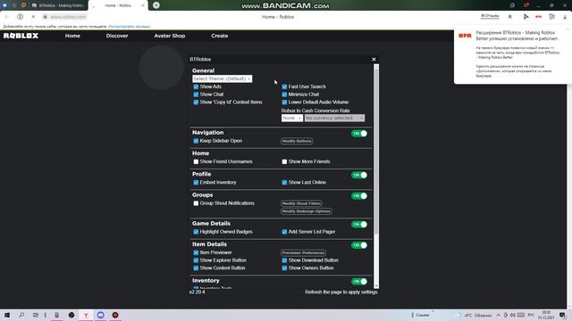Click the import bookmarks link
Screen dimensions: 572x321
pos(129,27)
